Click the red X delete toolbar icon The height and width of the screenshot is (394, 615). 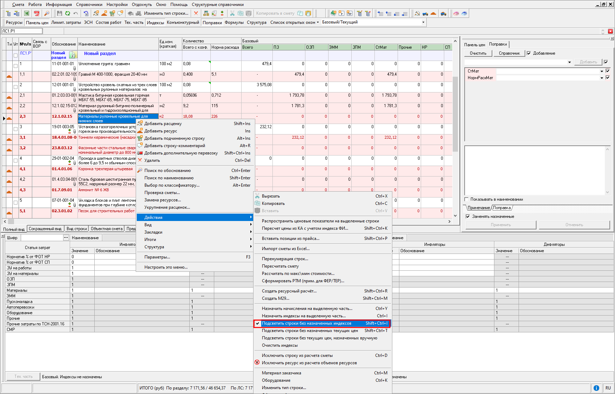[x=196, y=13]
